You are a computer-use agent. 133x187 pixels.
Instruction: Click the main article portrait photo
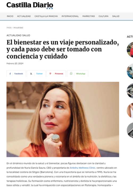click(x=63, y=119)
